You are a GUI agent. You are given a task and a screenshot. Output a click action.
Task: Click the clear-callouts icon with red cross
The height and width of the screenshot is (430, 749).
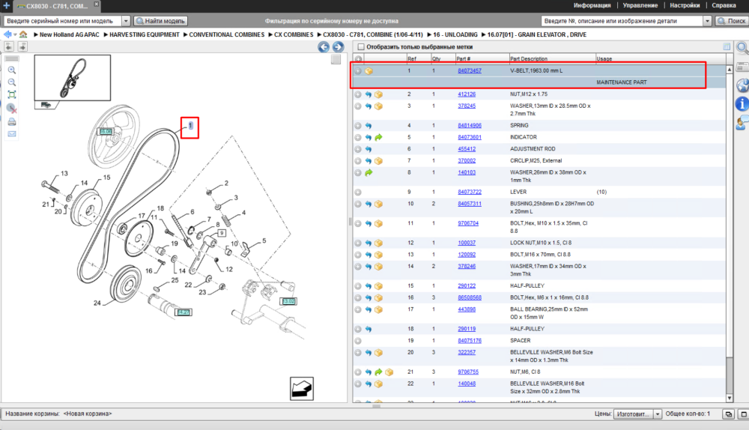12,109
